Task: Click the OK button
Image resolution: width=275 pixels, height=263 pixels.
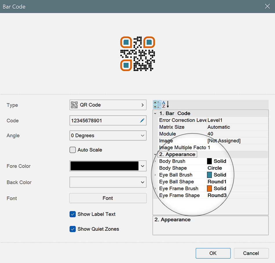Action: click(x=213, y=253)
